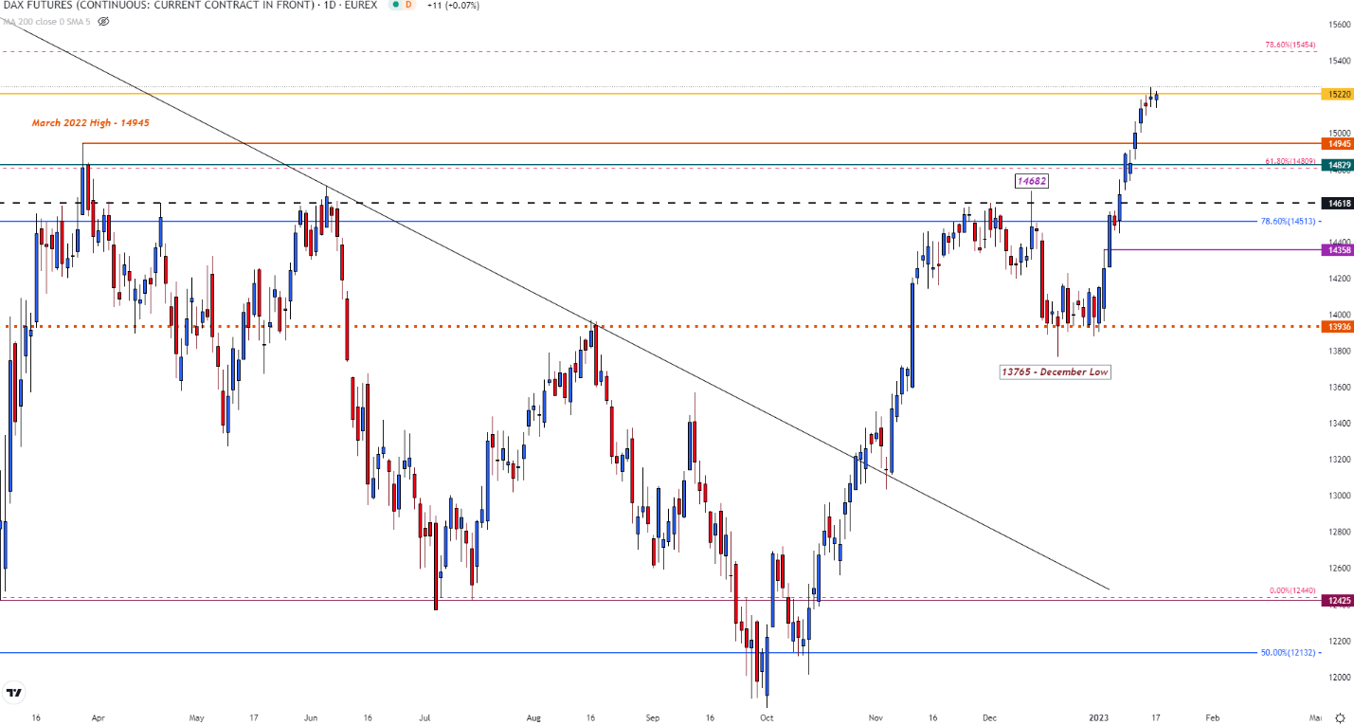The width and height of the screenshot is (1354, 725).
Task: Select the purple 14358 price label
Action: (1339, 249)
